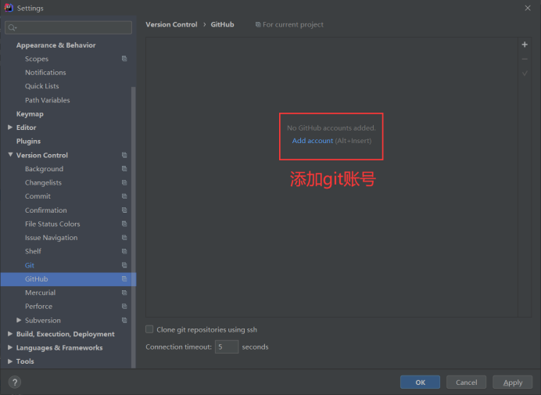Expand Build, Execution, Deployment group
This screenshot has width=541, height=395.
[10, 334]
